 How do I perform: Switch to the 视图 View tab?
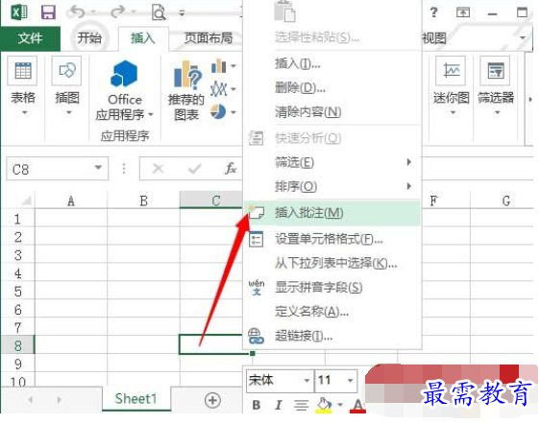[434, 37]
